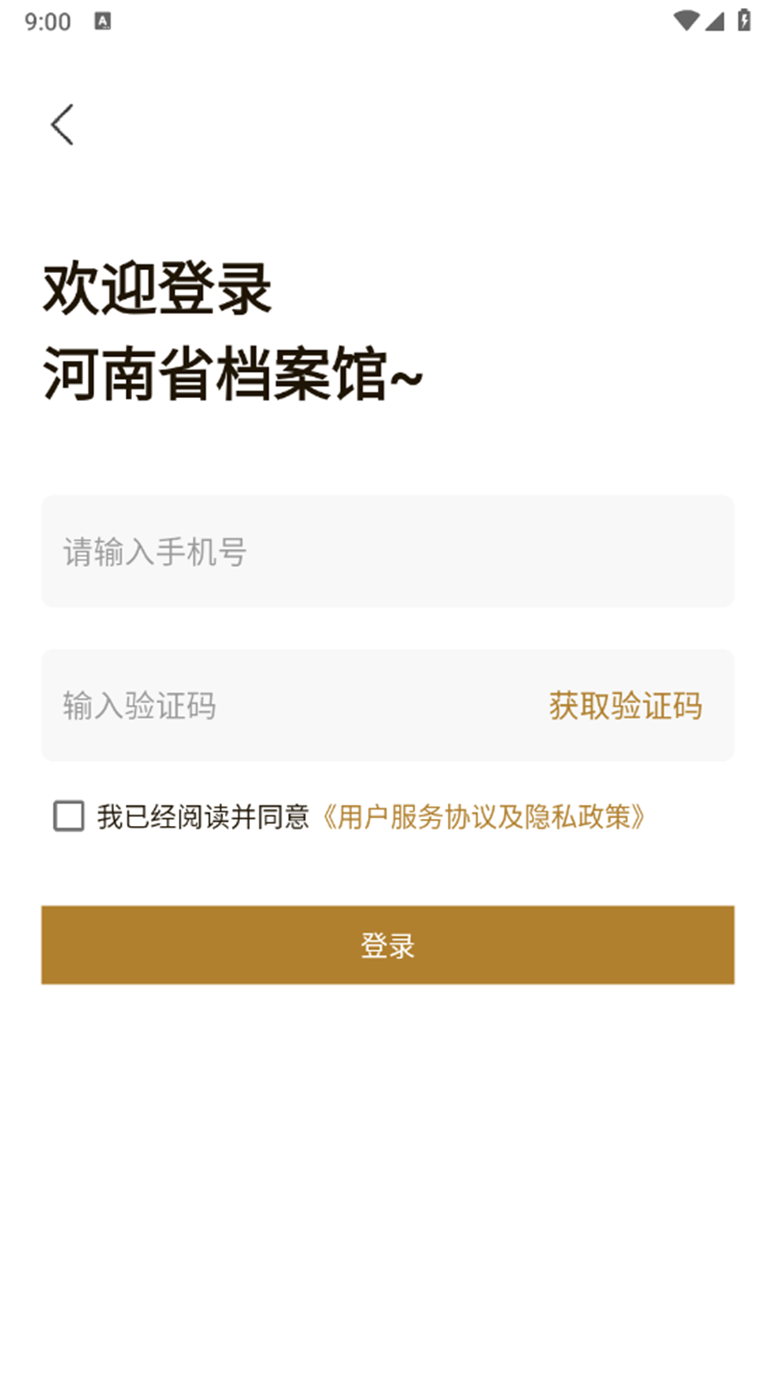Screen dimensions: 776x1380
Task: Tap the back arrow icon
Action: (x=63, y=124)
